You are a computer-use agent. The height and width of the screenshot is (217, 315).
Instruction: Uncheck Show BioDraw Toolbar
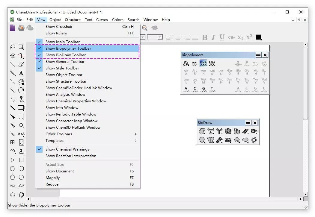(88, 55)
